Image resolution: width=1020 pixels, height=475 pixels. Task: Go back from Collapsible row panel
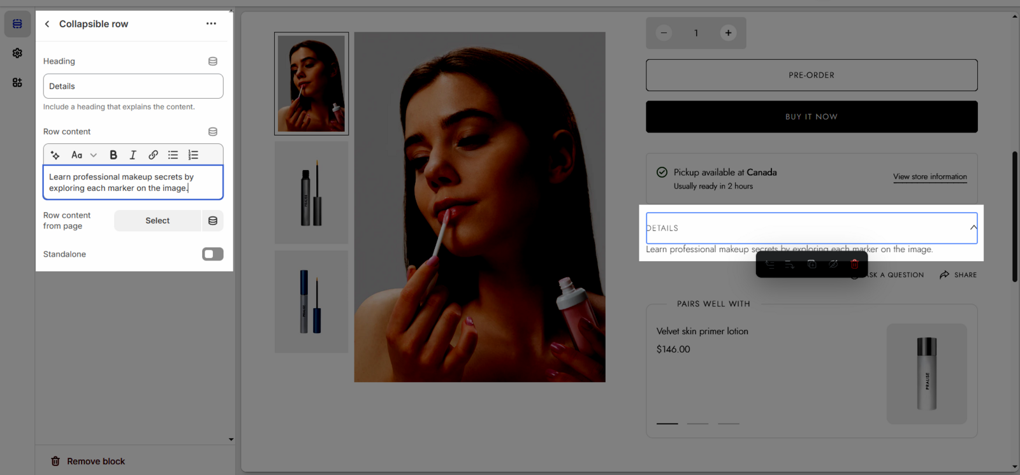point(47,24)
